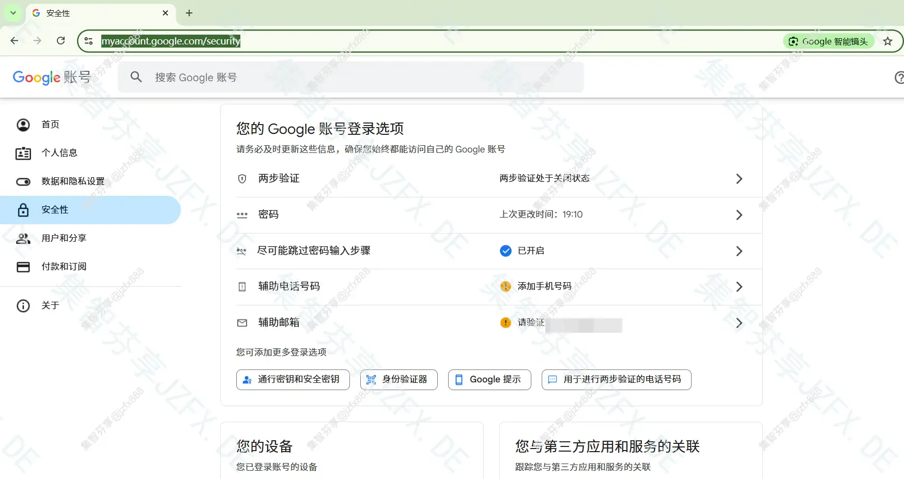Reload the page with refresh icon
This screenshot has height=479, width=904.
[x=60, y=41]
